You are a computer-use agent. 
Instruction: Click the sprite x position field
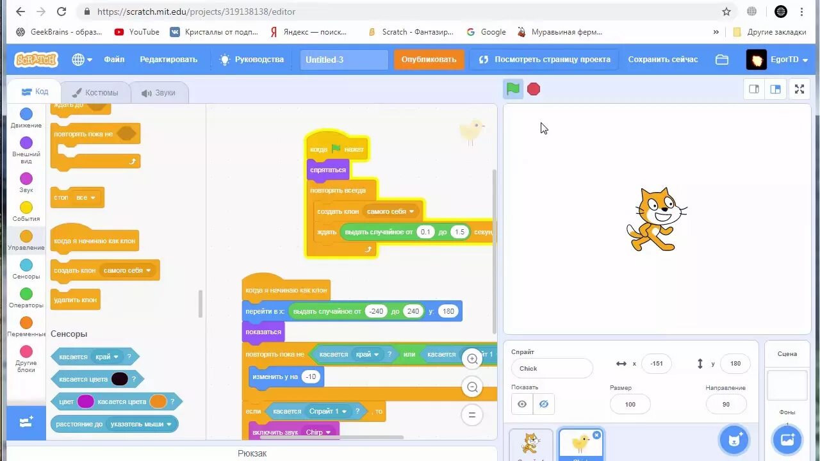click(x=656, y=363)
